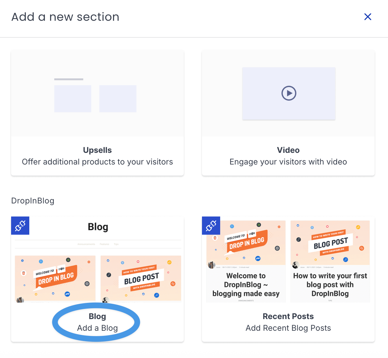
Task: Click the Blog Post thumbnail in Blog card
Action: (141, 278)
